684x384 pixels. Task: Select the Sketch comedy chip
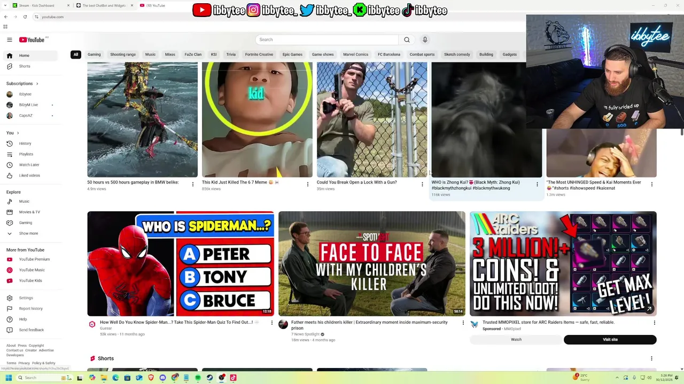[457, 54]
